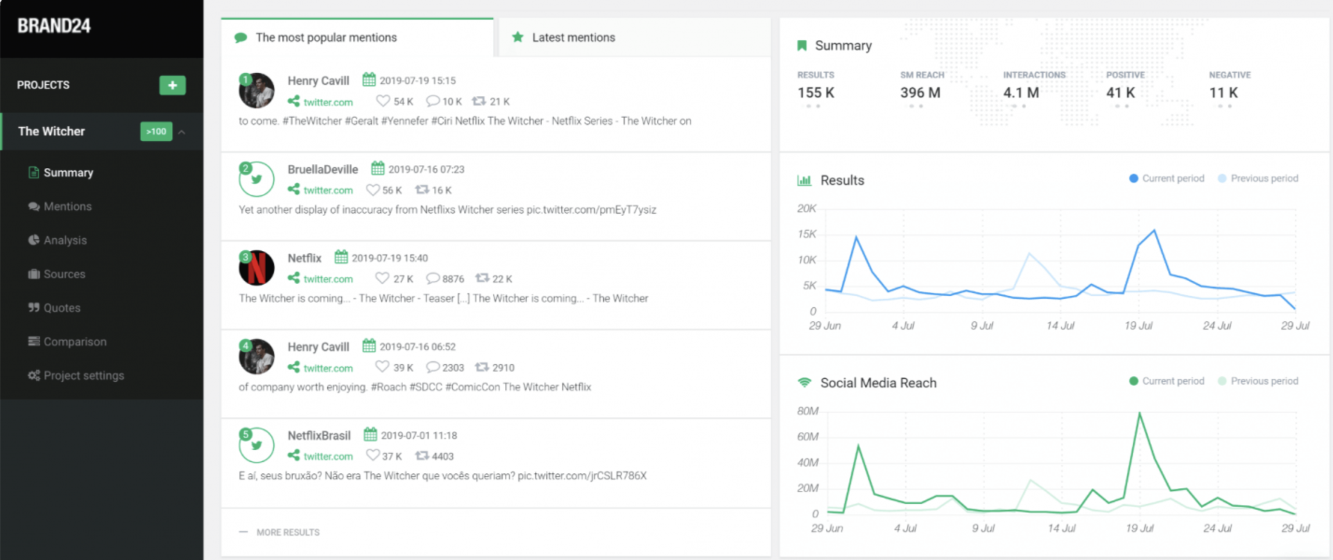Click INTERACTIONS 4.1 M metric
The image size is (1333, 560).
pos(1034,86)
